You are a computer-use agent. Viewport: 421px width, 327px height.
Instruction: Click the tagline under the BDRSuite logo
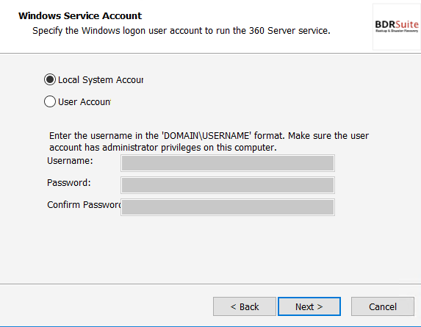[397, 31]
